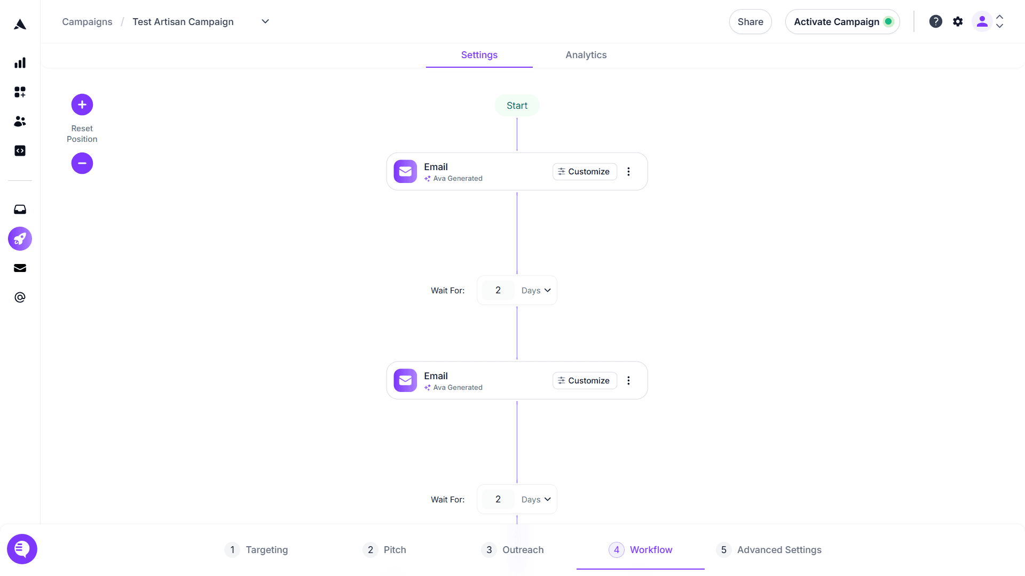Image resolution: width=1025 pixels, height=576 pixels.
Task: Open the inbox tray sidebar icon
Action: point(20,210)
